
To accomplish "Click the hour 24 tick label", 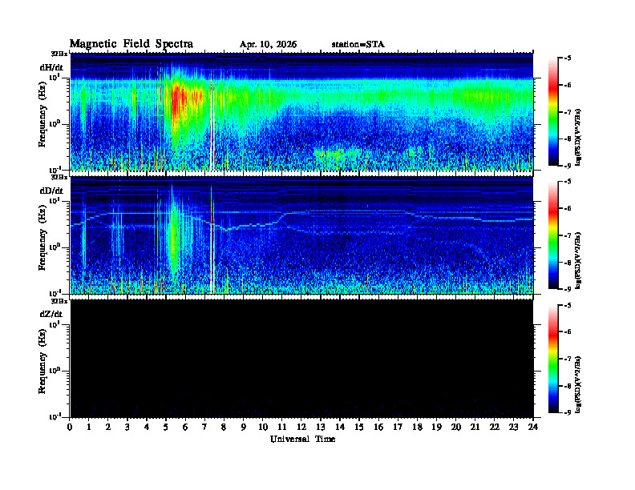I will [533, 427].
